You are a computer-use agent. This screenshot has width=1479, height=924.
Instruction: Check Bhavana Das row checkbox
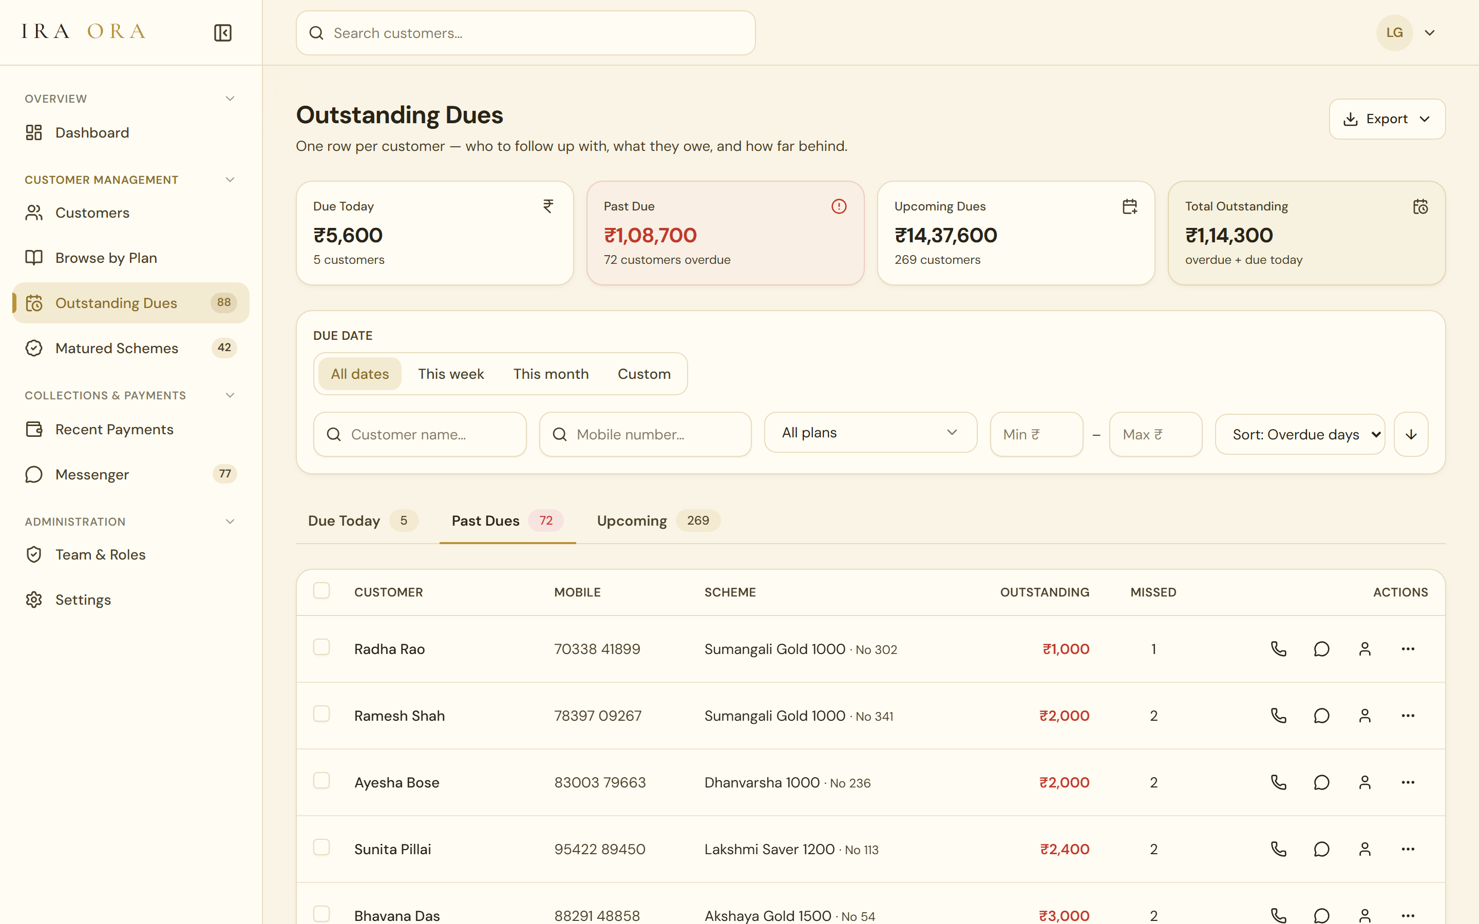point(321,913)
